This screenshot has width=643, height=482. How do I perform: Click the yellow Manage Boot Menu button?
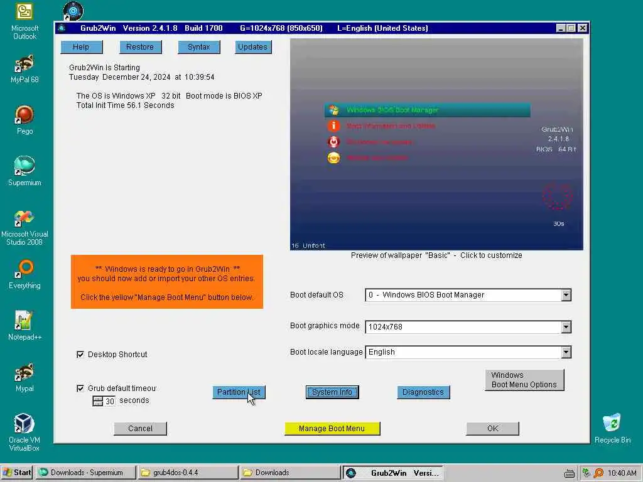click(x=332, y=429)
